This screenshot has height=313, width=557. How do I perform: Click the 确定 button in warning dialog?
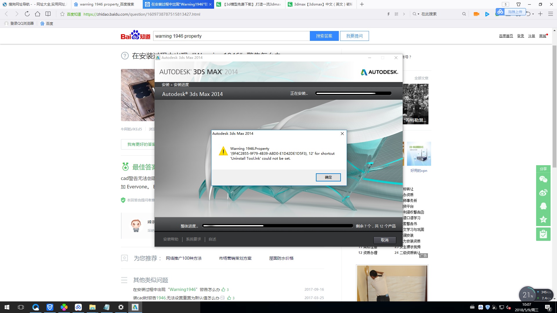pyautogui.click(x=328, y=177)
